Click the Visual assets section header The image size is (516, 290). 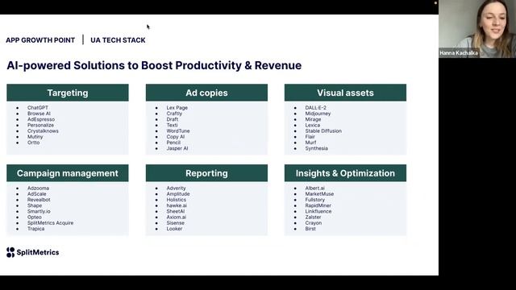pos(345,93)
